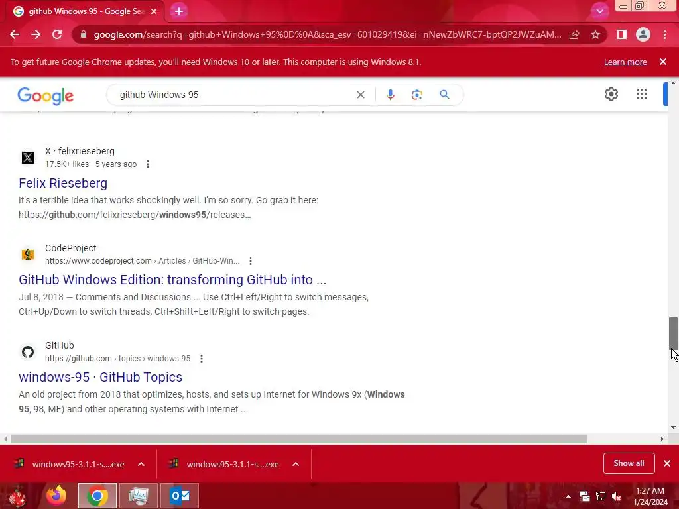
Task: Open the X felixrieseberg favicon
Action: coord(28,158)
